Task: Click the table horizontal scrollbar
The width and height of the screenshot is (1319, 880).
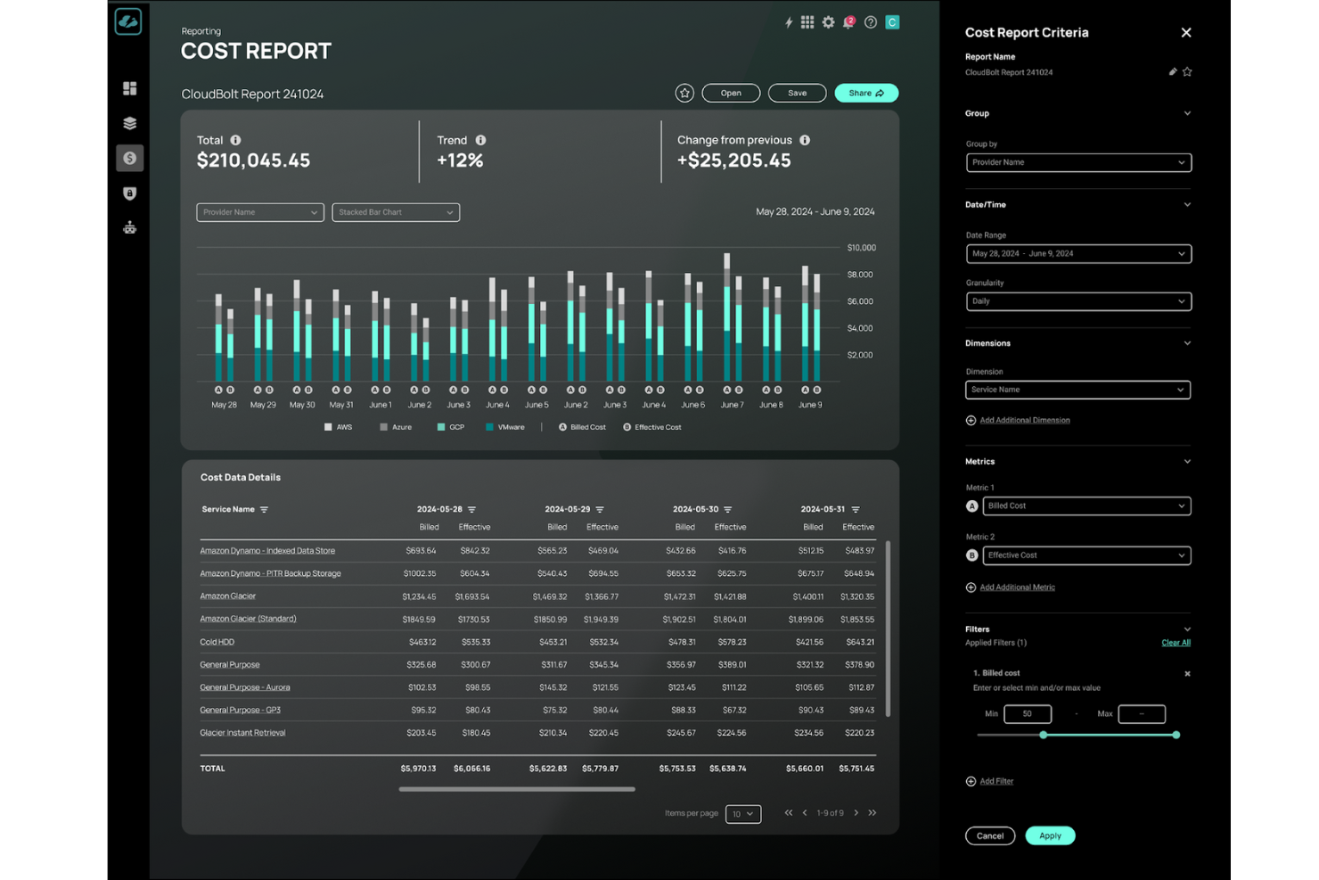Action: tap(517, 789)
